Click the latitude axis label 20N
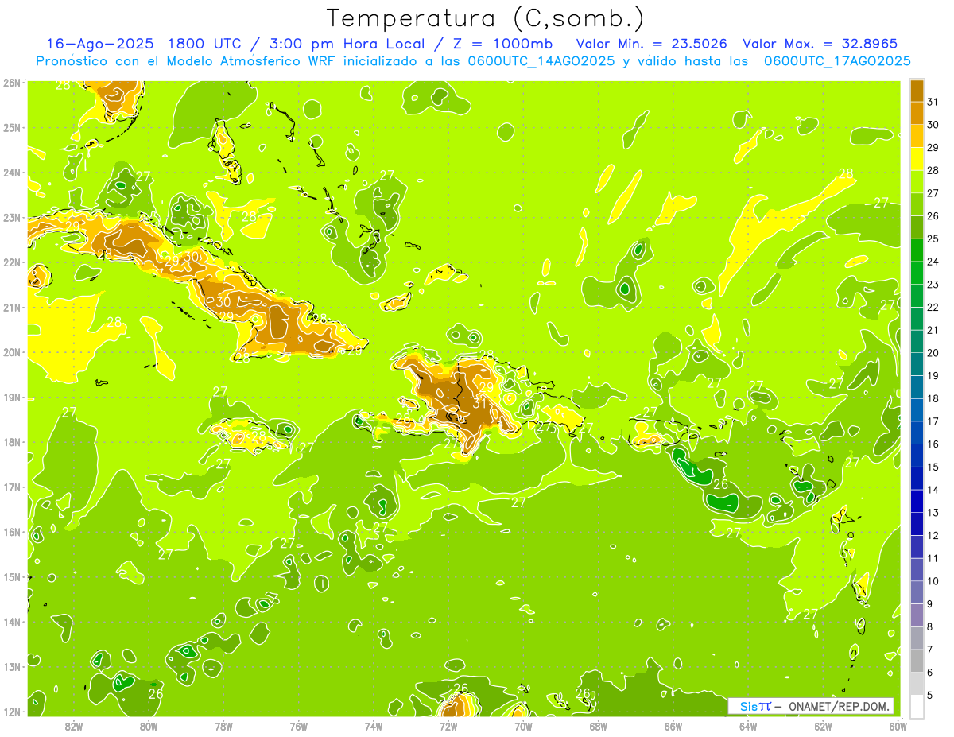The height and width of the screenshot is (737, 954). coord(12,352)
